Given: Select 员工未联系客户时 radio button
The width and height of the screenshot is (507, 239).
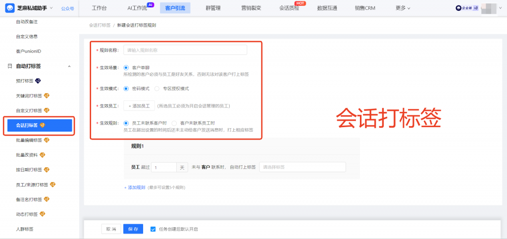Looking at the screenshot, I should [126, 123].
